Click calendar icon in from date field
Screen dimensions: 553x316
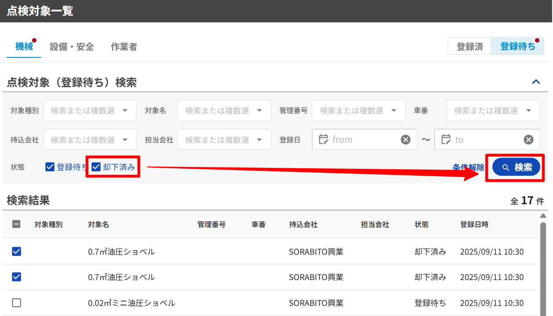[x=323, y=139]
